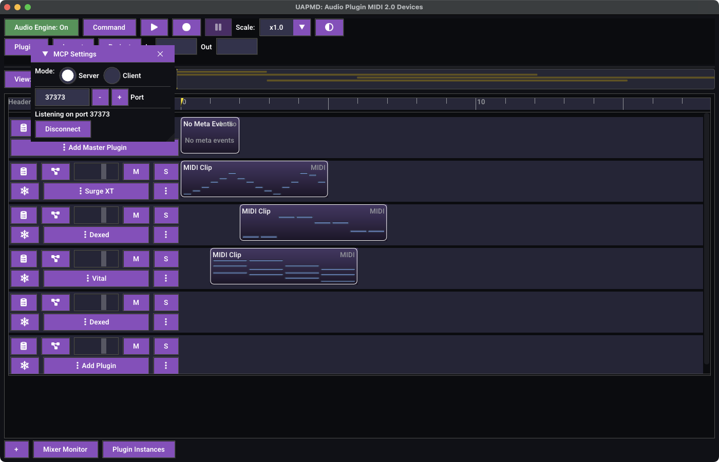Mute the Vital track
Viewport: 719px width, 462px height.
pos(136,259)
